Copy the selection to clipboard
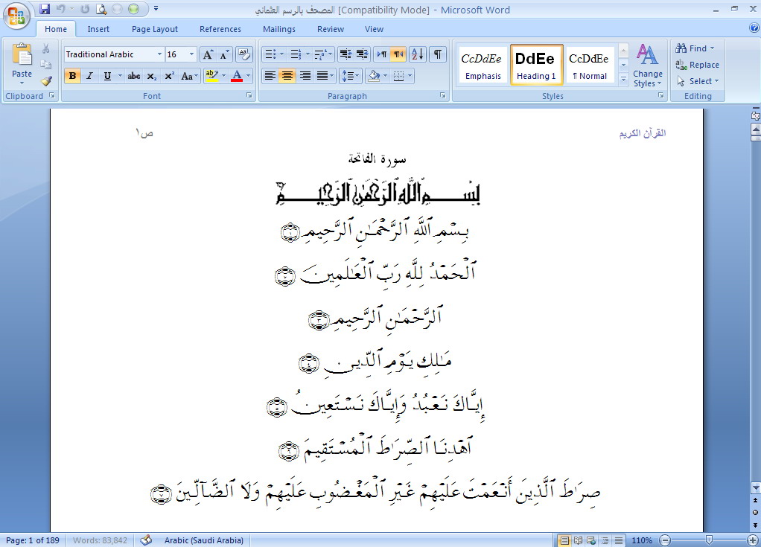The width and height of the screenshot is (761, 547). pyautogui.click(x=45, y=65)
